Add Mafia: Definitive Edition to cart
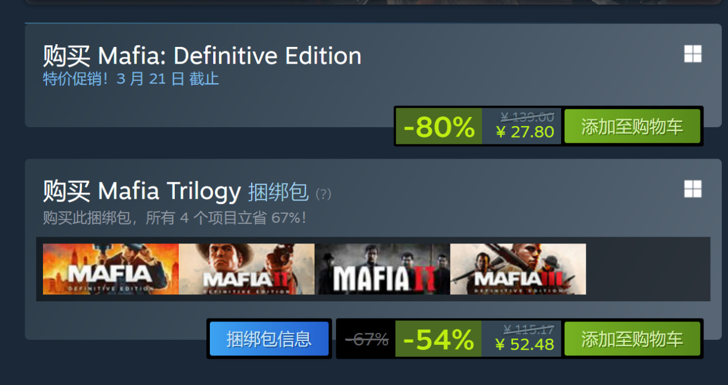The image size is (728, 385). (632, 126)
